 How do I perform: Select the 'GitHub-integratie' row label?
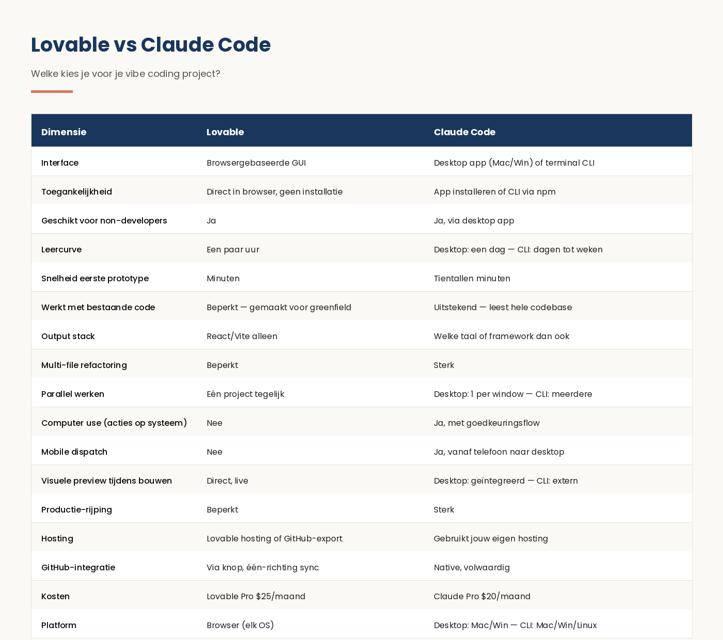coord(78,568)
